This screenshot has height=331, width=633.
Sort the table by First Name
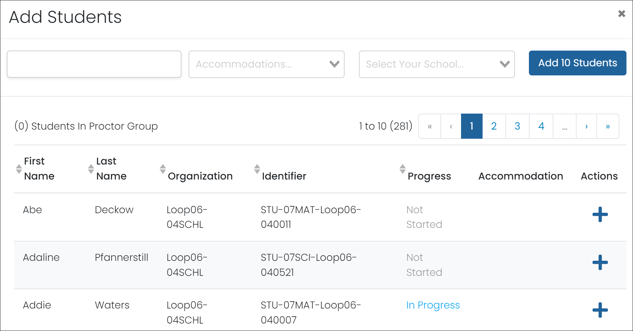point(19,168)
